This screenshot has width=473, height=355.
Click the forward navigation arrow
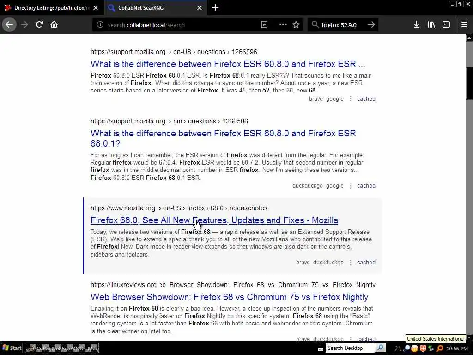click(24, 25)
